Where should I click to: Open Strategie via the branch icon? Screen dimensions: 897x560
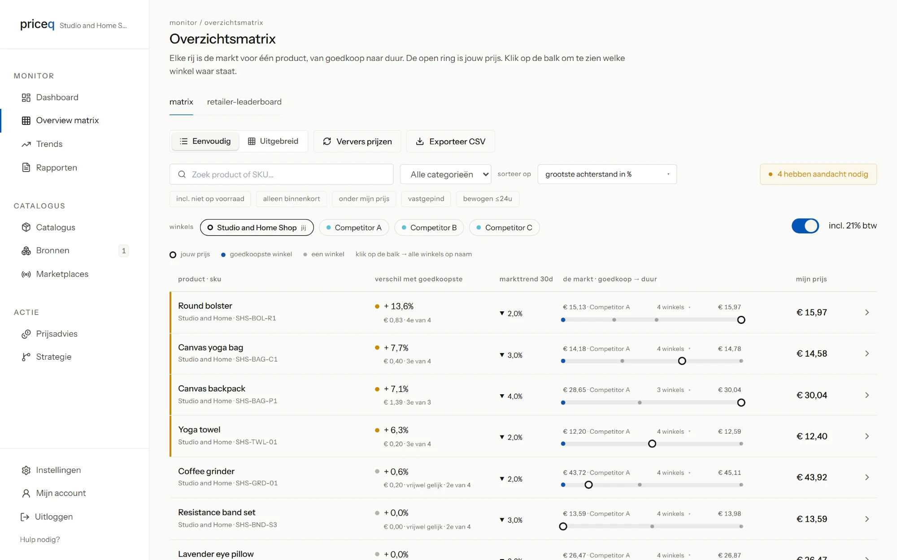(x=26, y=357)
